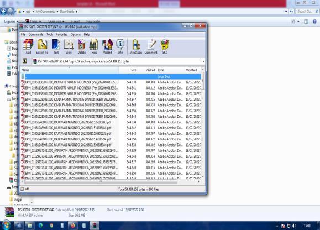
Task: Click the My Documents breadcrumb
Action: tap(45, 12)
